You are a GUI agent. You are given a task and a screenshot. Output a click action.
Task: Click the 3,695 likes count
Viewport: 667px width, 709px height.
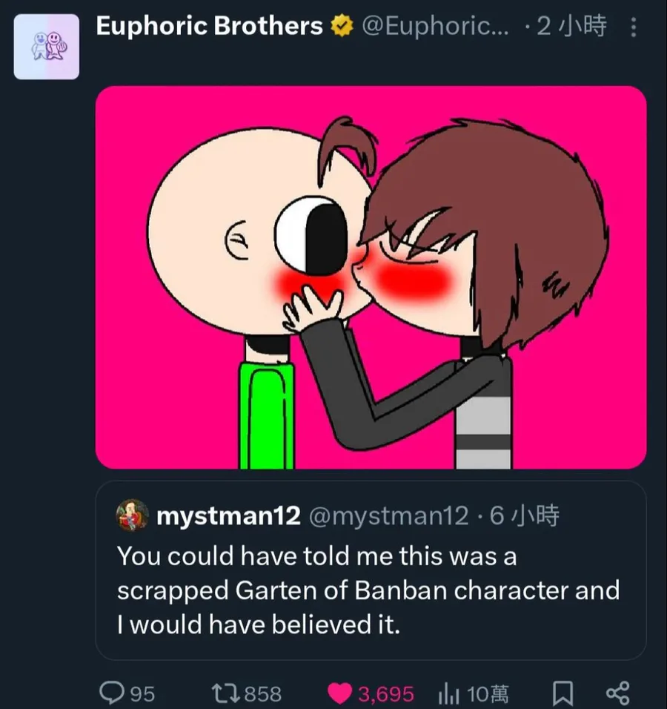tap(385, 693)
